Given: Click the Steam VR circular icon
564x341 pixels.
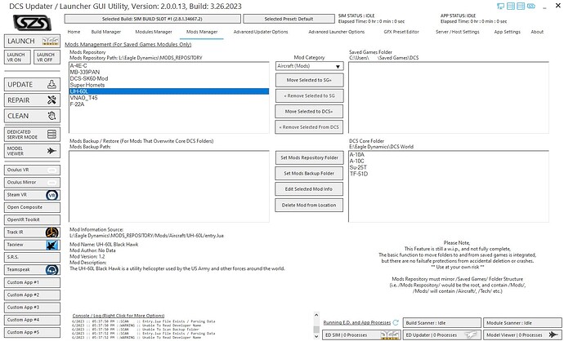Looking at the screenshot, I should (x=52, y=195).
